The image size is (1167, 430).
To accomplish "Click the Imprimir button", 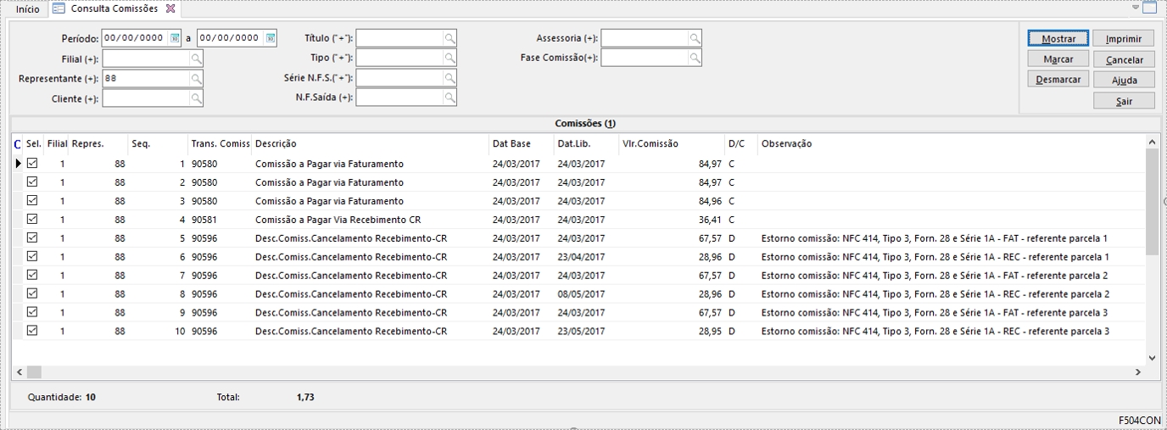I will click(1124, 39).
